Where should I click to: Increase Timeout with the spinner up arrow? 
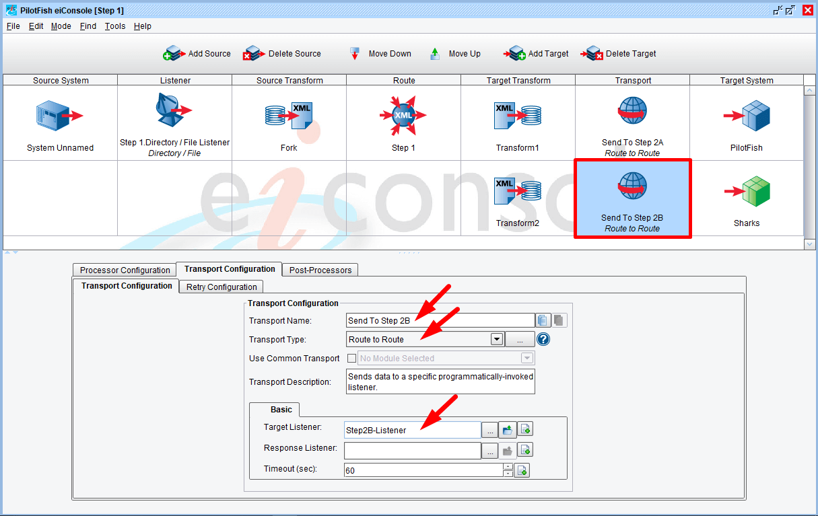[508, 466]
